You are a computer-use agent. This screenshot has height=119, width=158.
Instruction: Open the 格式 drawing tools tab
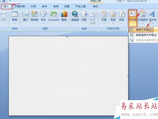click(95, 7)
